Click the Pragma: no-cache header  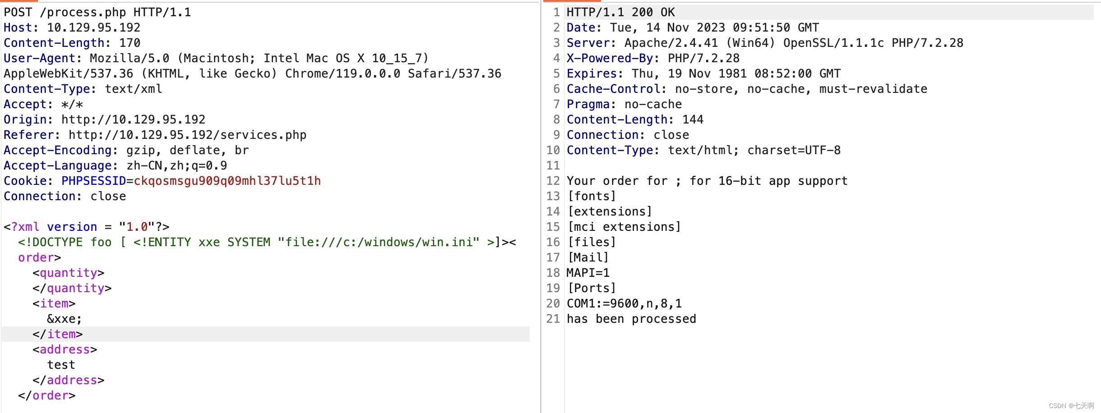(x=625, y=104)
